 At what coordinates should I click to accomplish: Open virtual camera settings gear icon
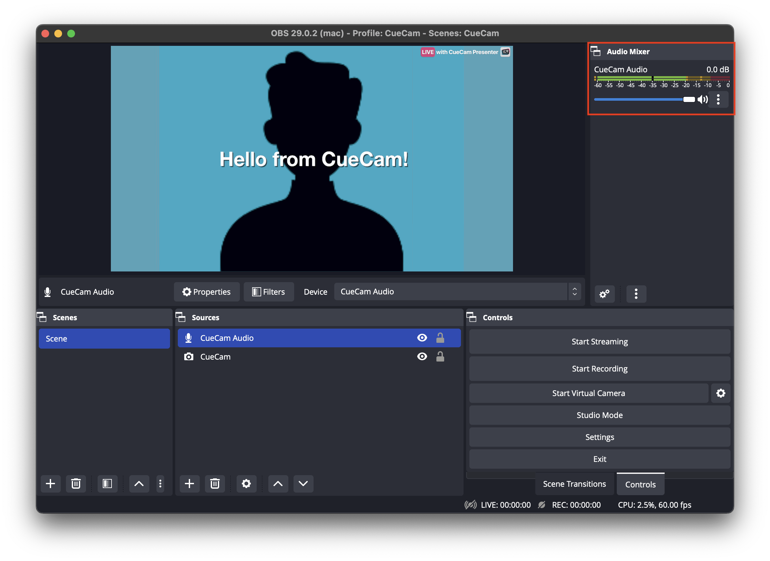pyautogui.click(x=721, y=393)
